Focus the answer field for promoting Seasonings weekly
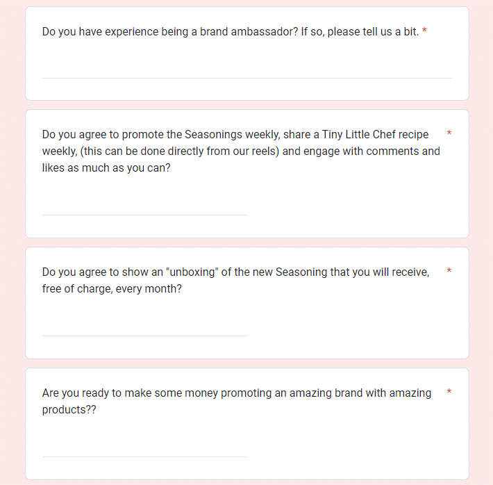Viewport: 493px width, 485px height. 144,208
